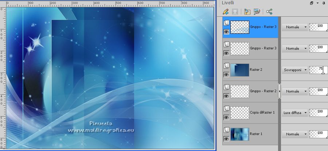Click opacity slider of the unselected Gruppo - Raster 3

(x=319, y=49)
